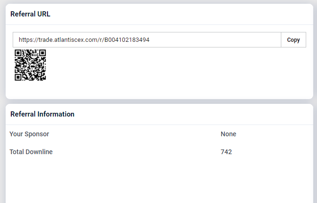Image resolution: width=317 pixels, height=203 pixels.
Task: Click the sponsor value None
Action: (228, 134)
